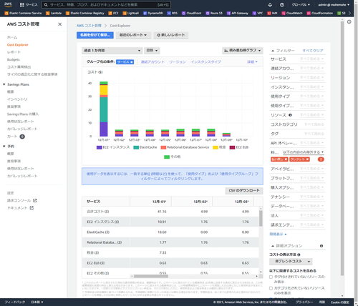Click すべてクリア to clear filters
Image resolution: width=358 pixels, height=306 pixels.
313,51
